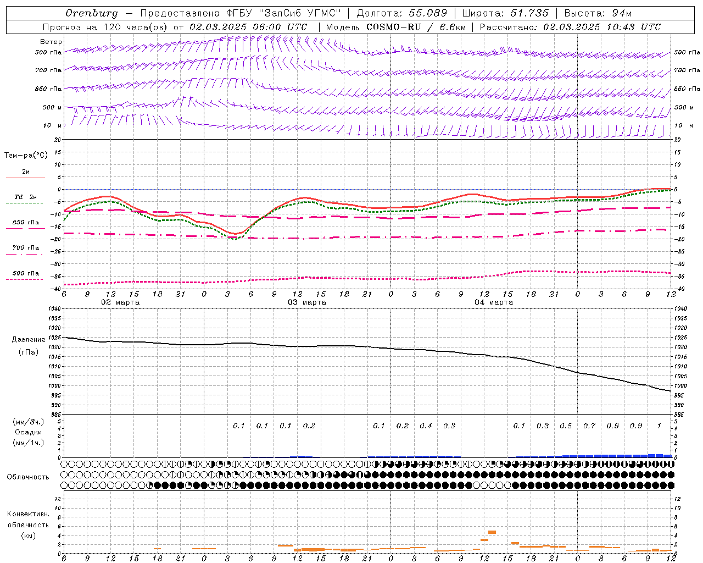Click the "02 марта" date label
The width and height of the screenshot is (703, 563).
point(120,302)
